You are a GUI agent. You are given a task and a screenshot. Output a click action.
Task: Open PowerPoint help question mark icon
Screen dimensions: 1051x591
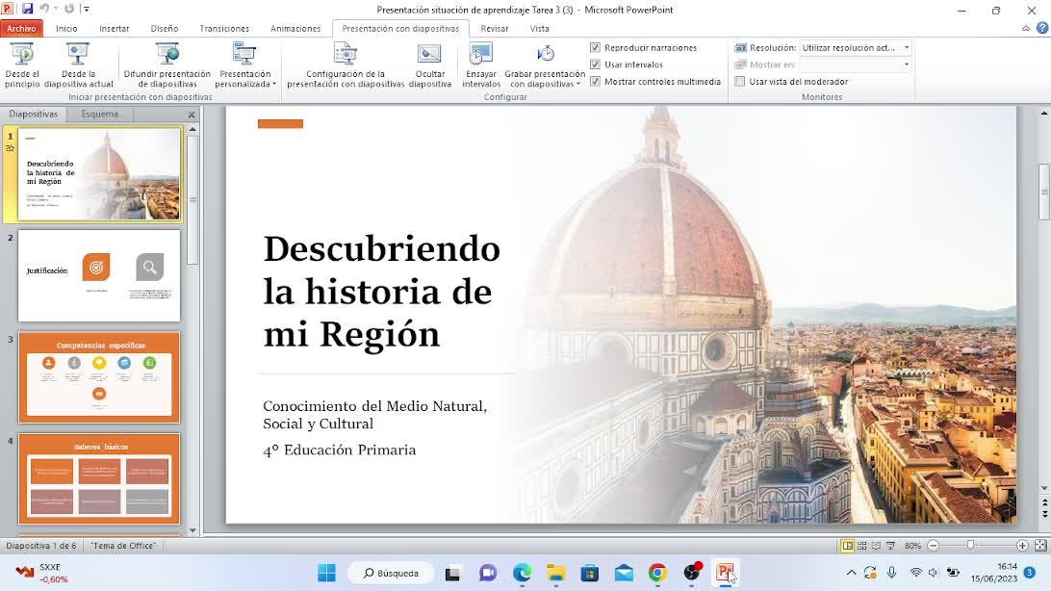[x=1042, y=28]
